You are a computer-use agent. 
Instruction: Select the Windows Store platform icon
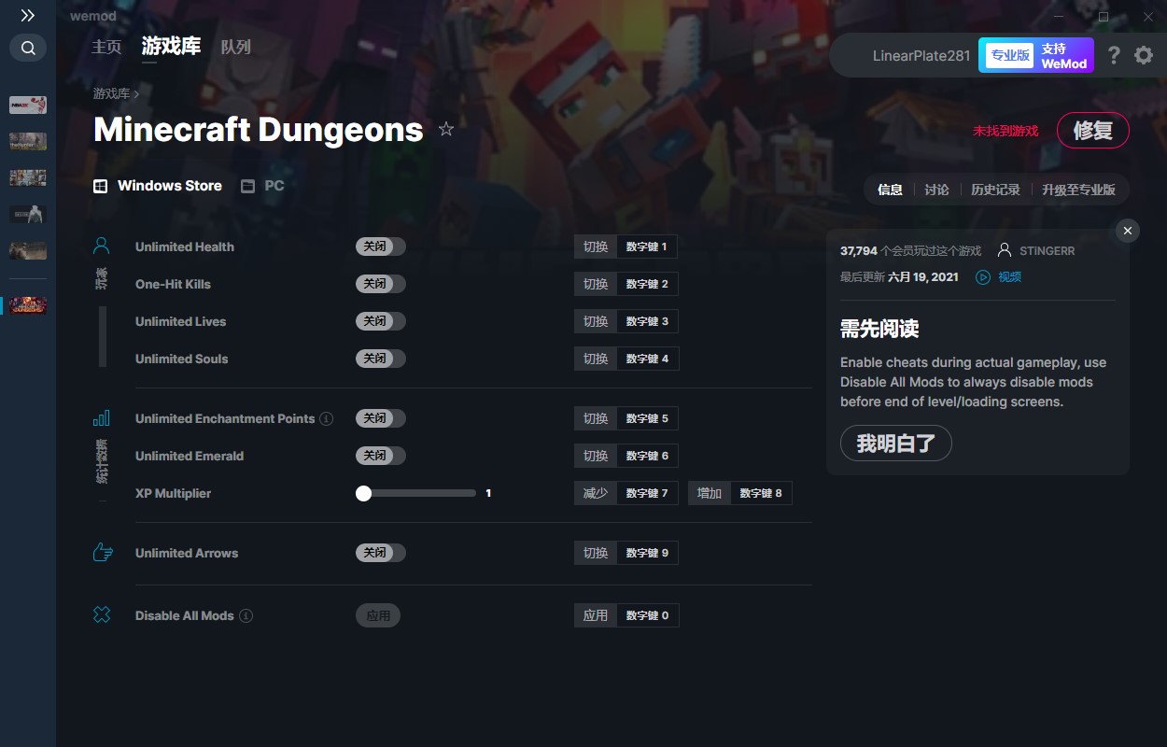(101, 187)
